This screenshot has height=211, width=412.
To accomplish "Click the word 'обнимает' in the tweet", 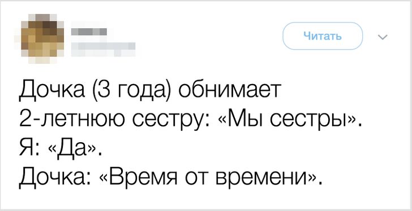I will (x=230, y=91).
